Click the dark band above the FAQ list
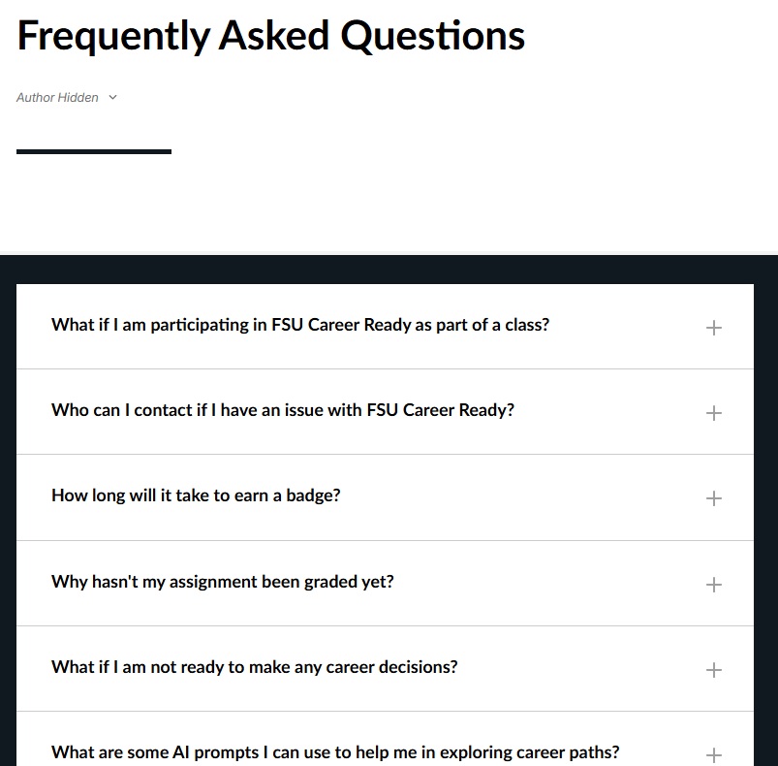The width and height of the screenshot is (778, 766). [x=388, y=270]
